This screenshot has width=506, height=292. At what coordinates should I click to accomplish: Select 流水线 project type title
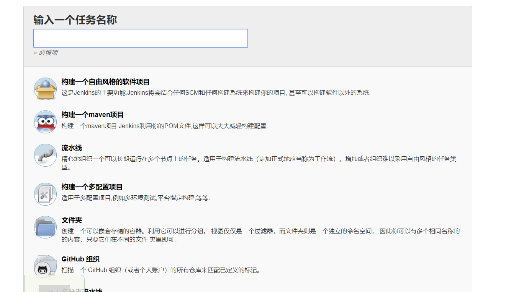click(72, 148)
